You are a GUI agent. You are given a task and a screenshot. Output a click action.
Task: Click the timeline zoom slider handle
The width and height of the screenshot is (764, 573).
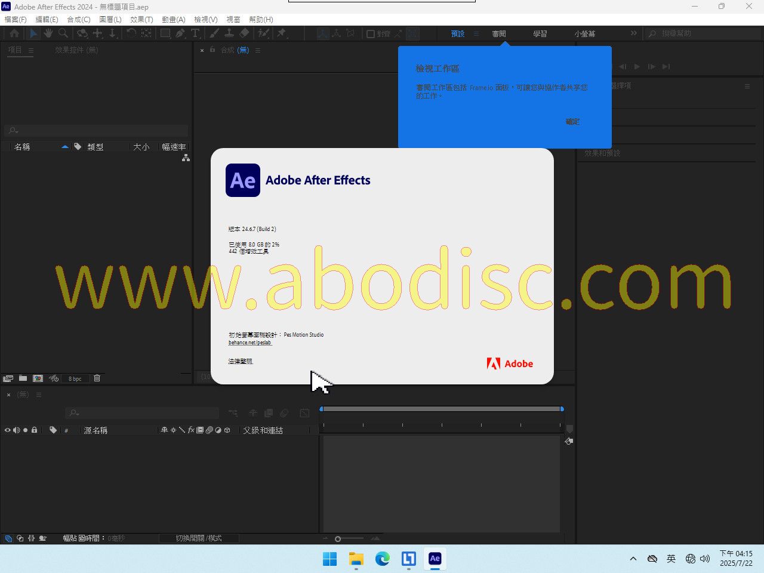(338, 539)
